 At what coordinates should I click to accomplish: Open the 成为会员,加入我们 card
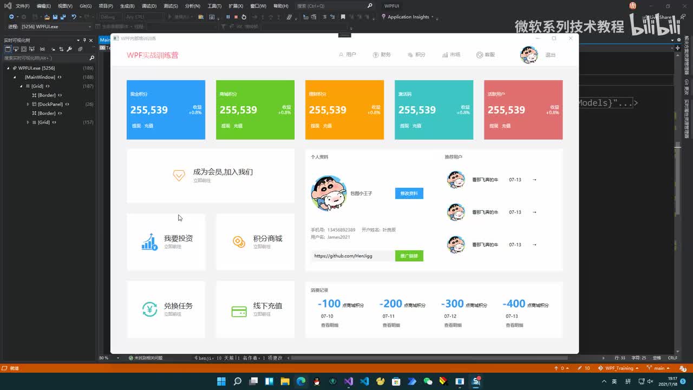[x=211, y=175]
